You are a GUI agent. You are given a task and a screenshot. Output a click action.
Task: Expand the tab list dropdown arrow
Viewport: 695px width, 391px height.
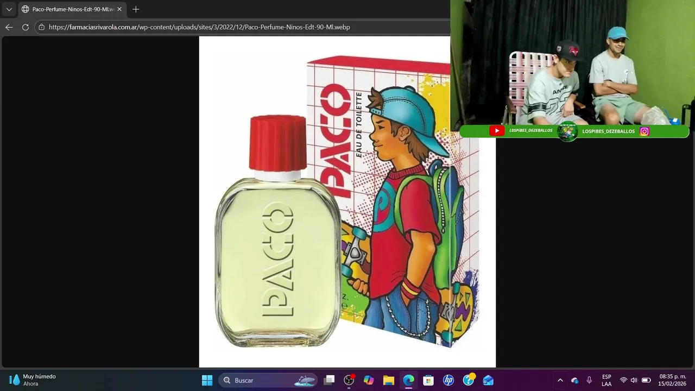9,9
